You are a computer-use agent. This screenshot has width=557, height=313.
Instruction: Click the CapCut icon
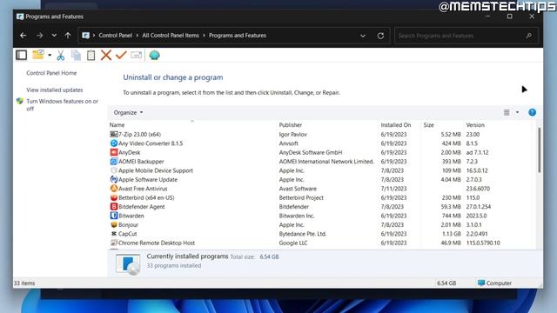point(114,234)
